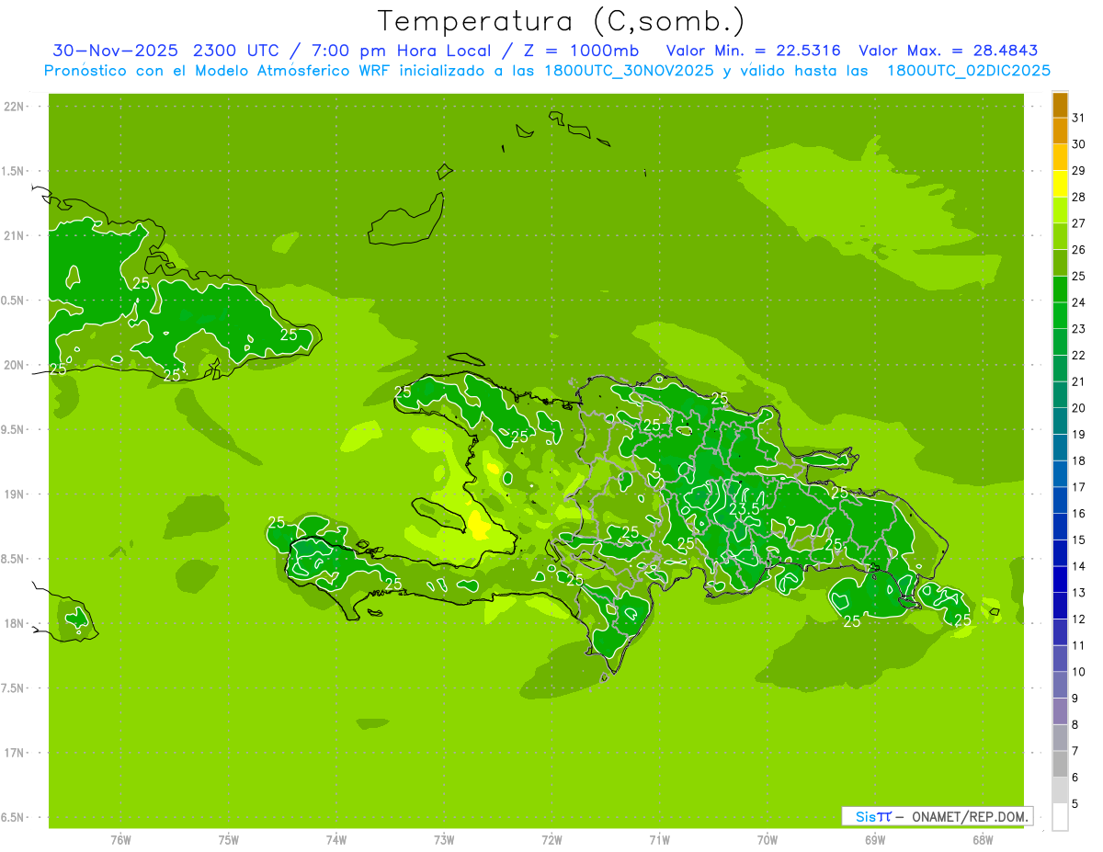Click the SisTT ONAMET/REP.DOM. logo
Screen dimensions: 1103x852
[x=936, y=816]
